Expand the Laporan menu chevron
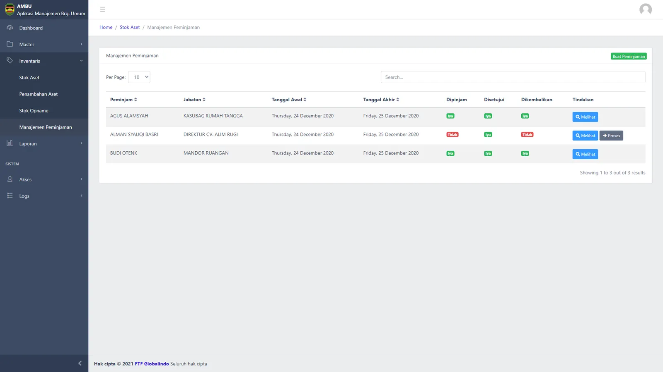This screenshot has height=372, width=663. [82, 143]
